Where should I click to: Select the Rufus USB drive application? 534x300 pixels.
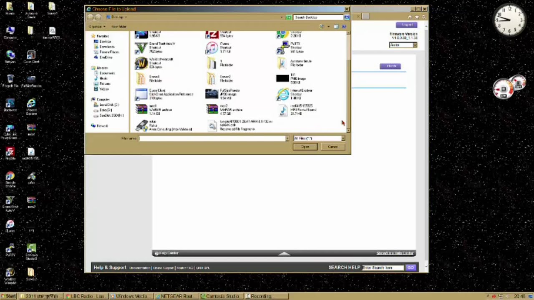click(164, 125)
